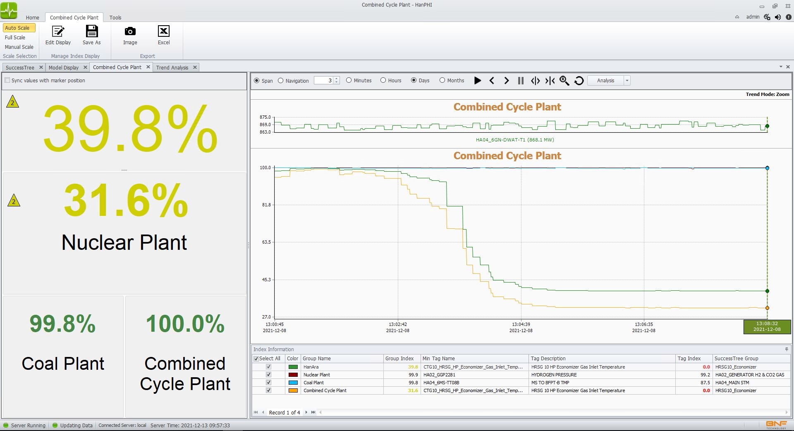The width and height of the screenshot is (794, 431).
Task: Export the display as Image
Action: 130,35
